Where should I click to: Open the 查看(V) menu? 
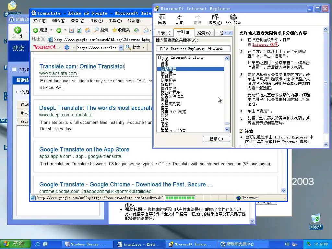coord(77,21)
